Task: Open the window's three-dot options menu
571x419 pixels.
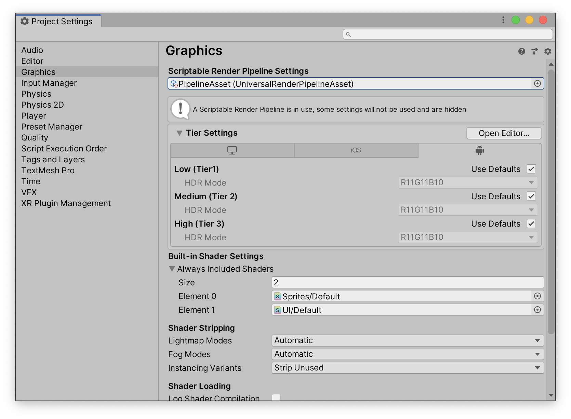Action: (503, 20)
